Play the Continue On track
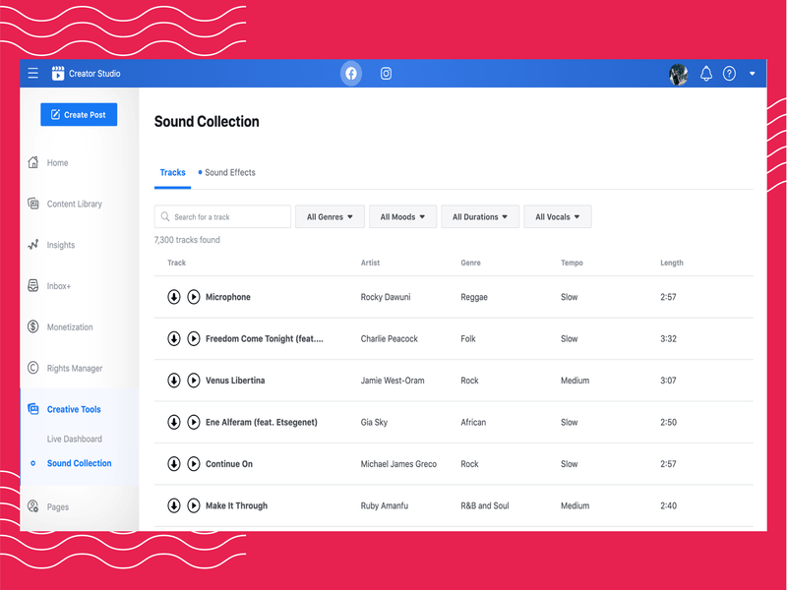Viewport: 787px width, 590px height. pyautogui.click(x=194, y=463)
